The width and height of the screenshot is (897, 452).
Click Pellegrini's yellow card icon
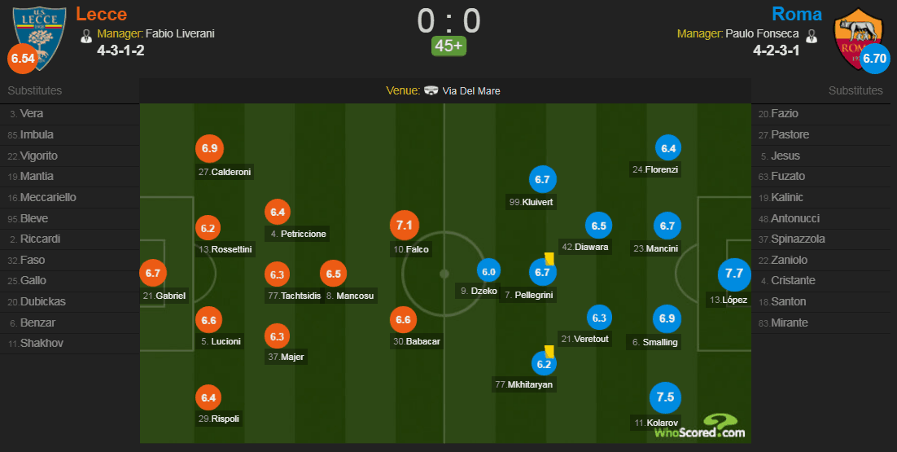549,259
